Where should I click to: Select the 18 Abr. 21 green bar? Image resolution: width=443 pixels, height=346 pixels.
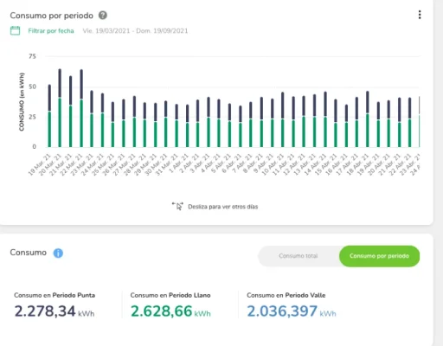tap(368, 131)
